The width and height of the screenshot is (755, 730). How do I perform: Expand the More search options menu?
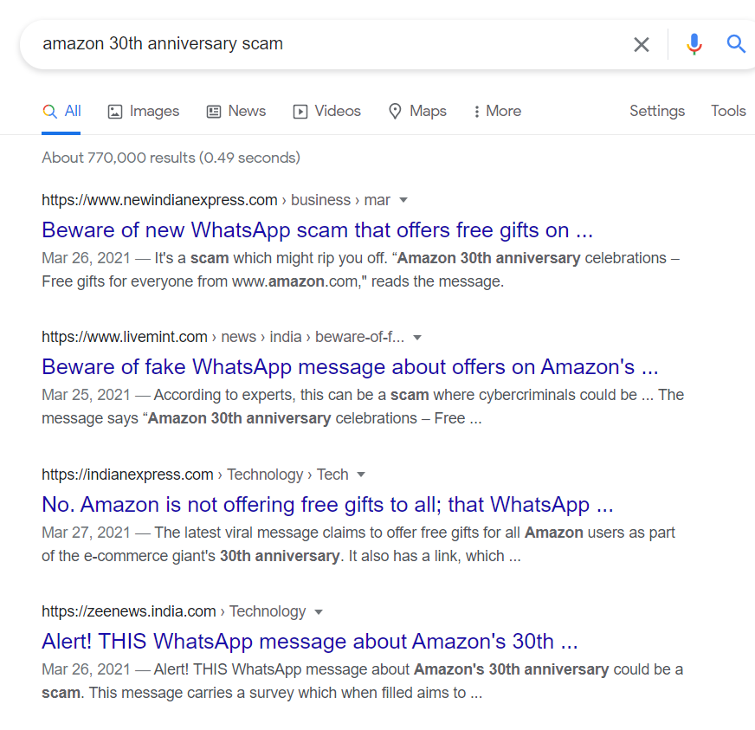point(497,111)
